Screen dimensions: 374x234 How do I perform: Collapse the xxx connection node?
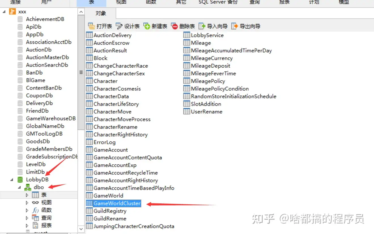4,12
